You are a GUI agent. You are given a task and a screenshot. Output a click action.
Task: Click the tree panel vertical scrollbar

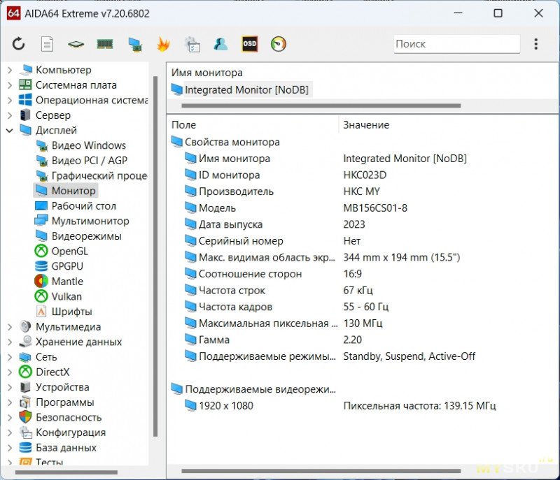pyautogui.click(x=155, y=256)
